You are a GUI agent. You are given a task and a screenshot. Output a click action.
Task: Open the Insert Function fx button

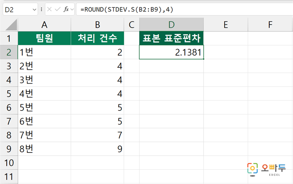[66, 9]
